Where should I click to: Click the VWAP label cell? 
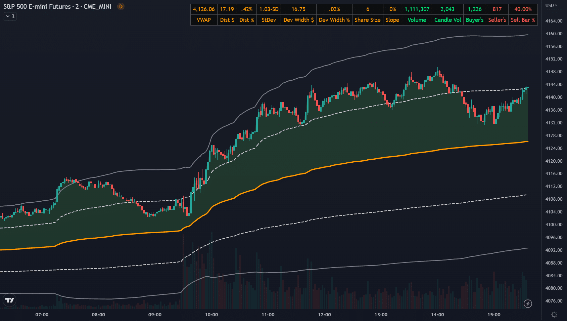pos(204,20)
